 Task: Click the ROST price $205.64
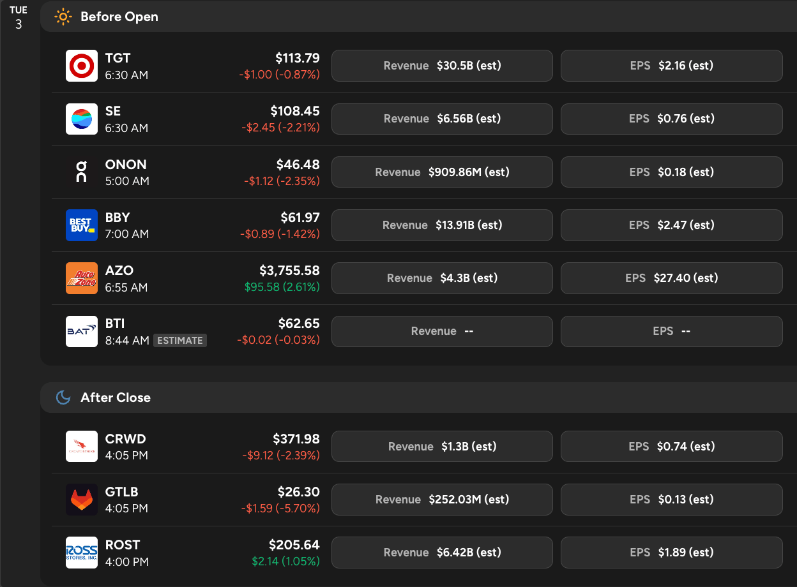[294, 545]
